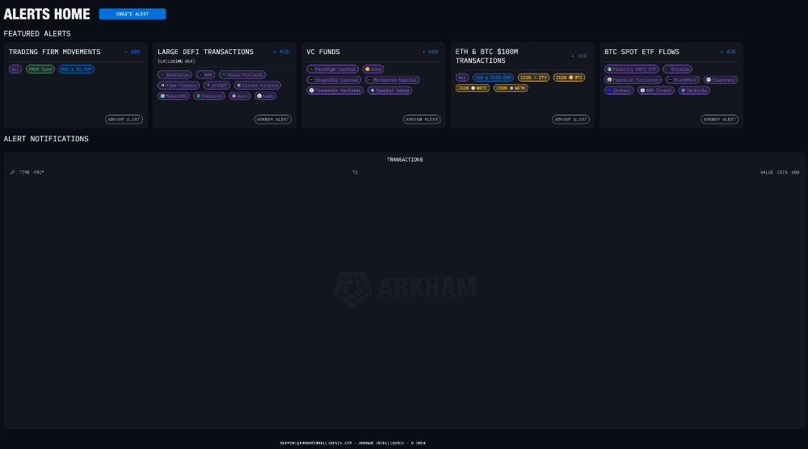Click the Create Alert button
Viewport: 808px width, 449px height.
(132, 14)
